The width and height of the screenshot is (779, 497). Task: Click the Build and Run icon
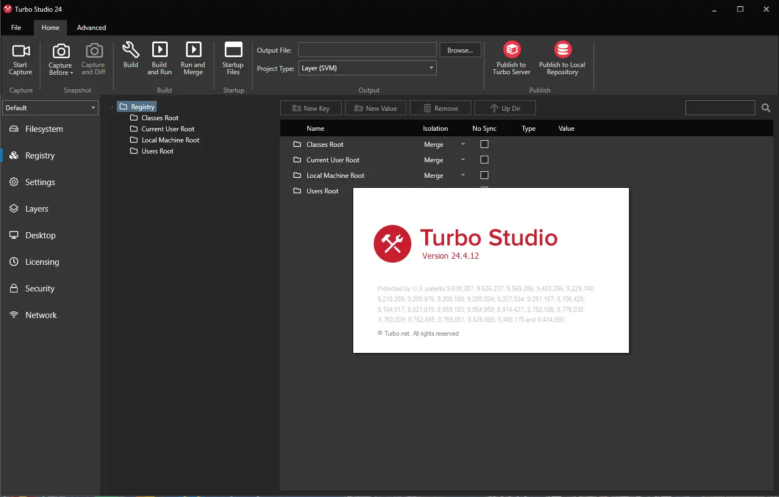[x=159, y=50]
